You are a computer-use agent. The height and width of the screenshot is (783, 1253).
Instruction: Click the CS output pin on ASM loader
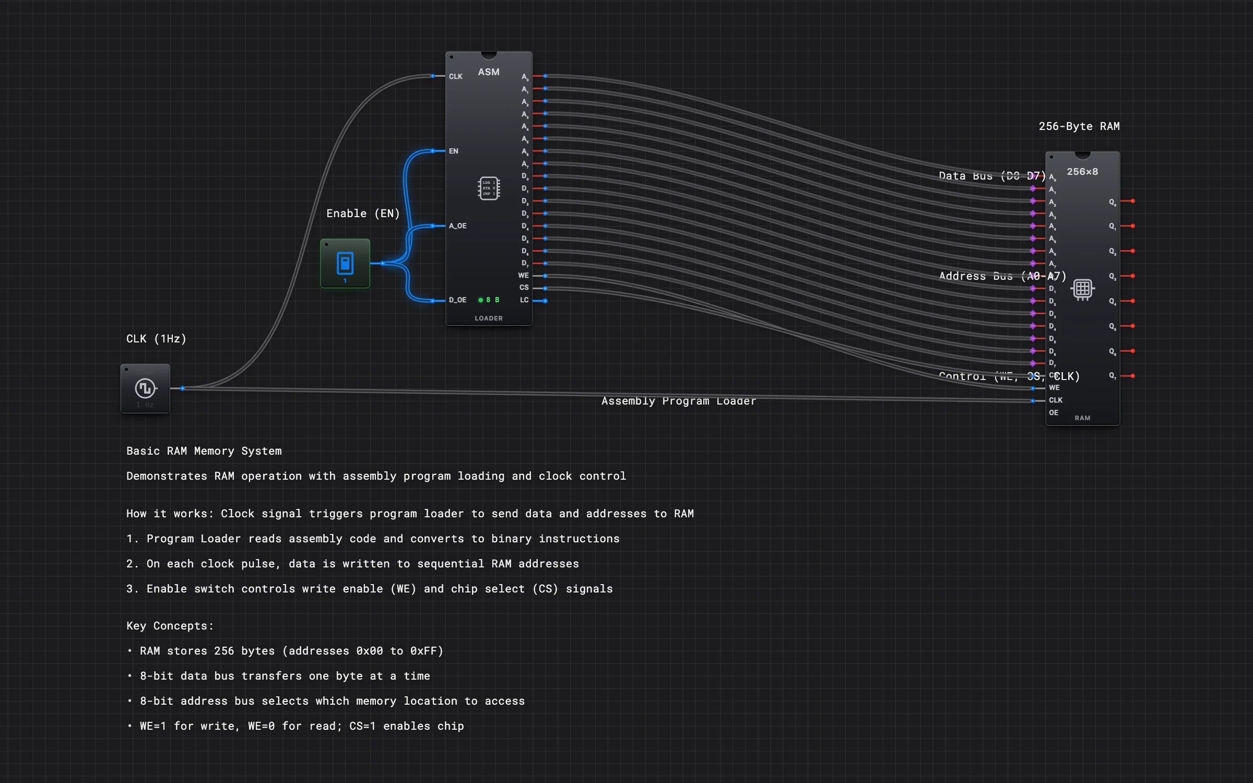pyautogui.click(x=545, y=288)
